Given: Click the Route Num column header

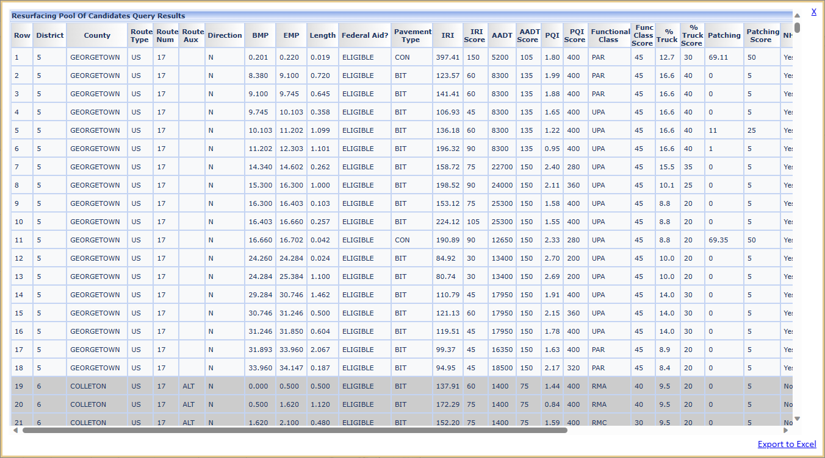Looking at the screenshot, I should click(167, 35).
